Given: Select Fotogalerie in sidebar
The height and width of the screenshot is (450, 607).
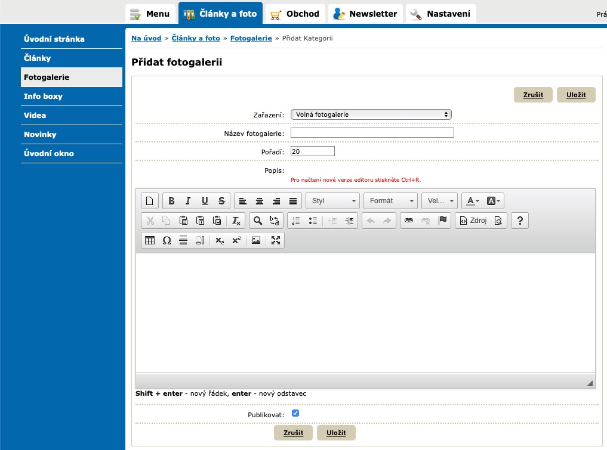Looking at the screenshot, I should pyautogui.click(x=71, y=77).
